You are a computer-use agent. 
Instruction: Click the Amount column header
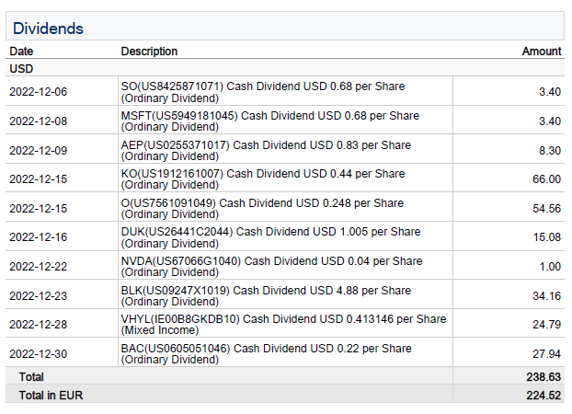pyautogui.click(x=541, y=52)
